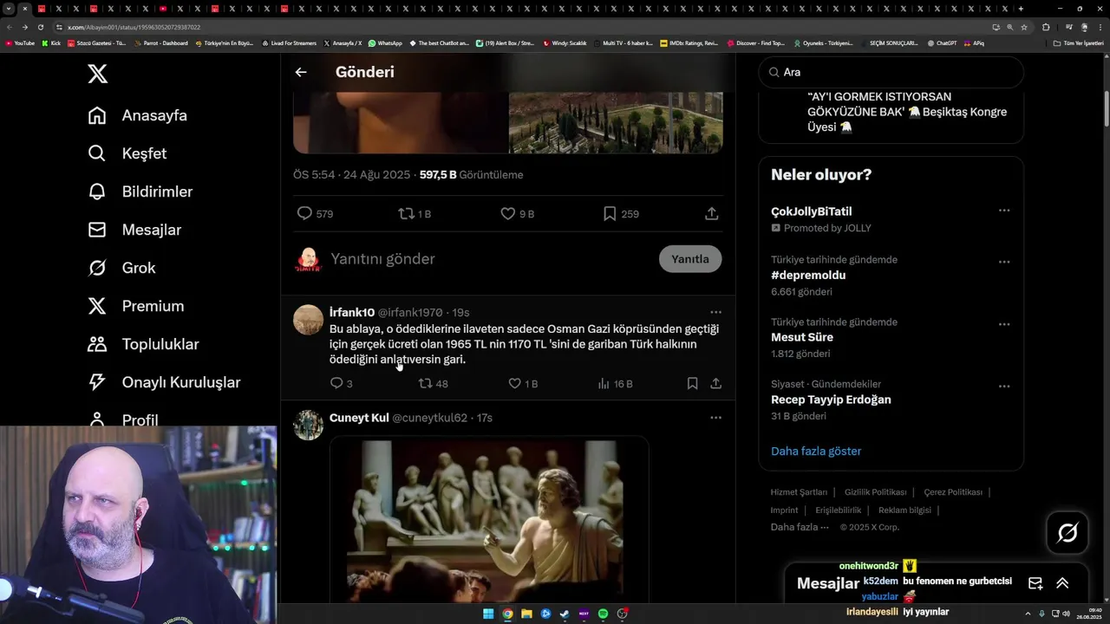Click the back arrow beside Gönderi
The image size is (1110, 624).
(x=301, y=72)
